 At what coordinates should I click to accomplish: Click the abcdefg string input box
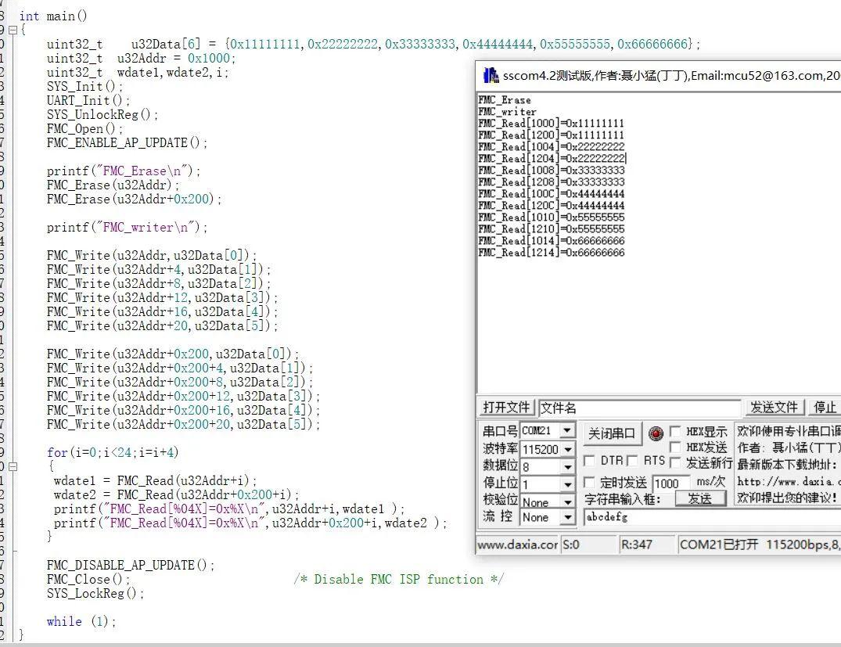[712, 517]
